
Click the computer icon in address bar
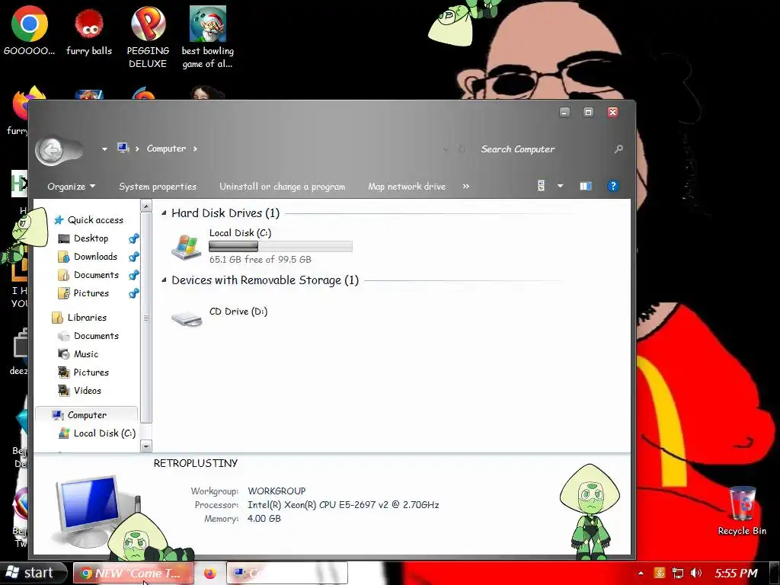(123, 148)
